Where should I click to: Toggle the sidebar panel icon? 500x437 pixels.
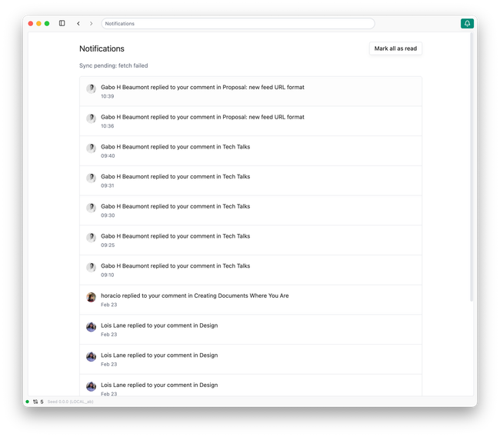pyautogui.click(x=62, y=24)
